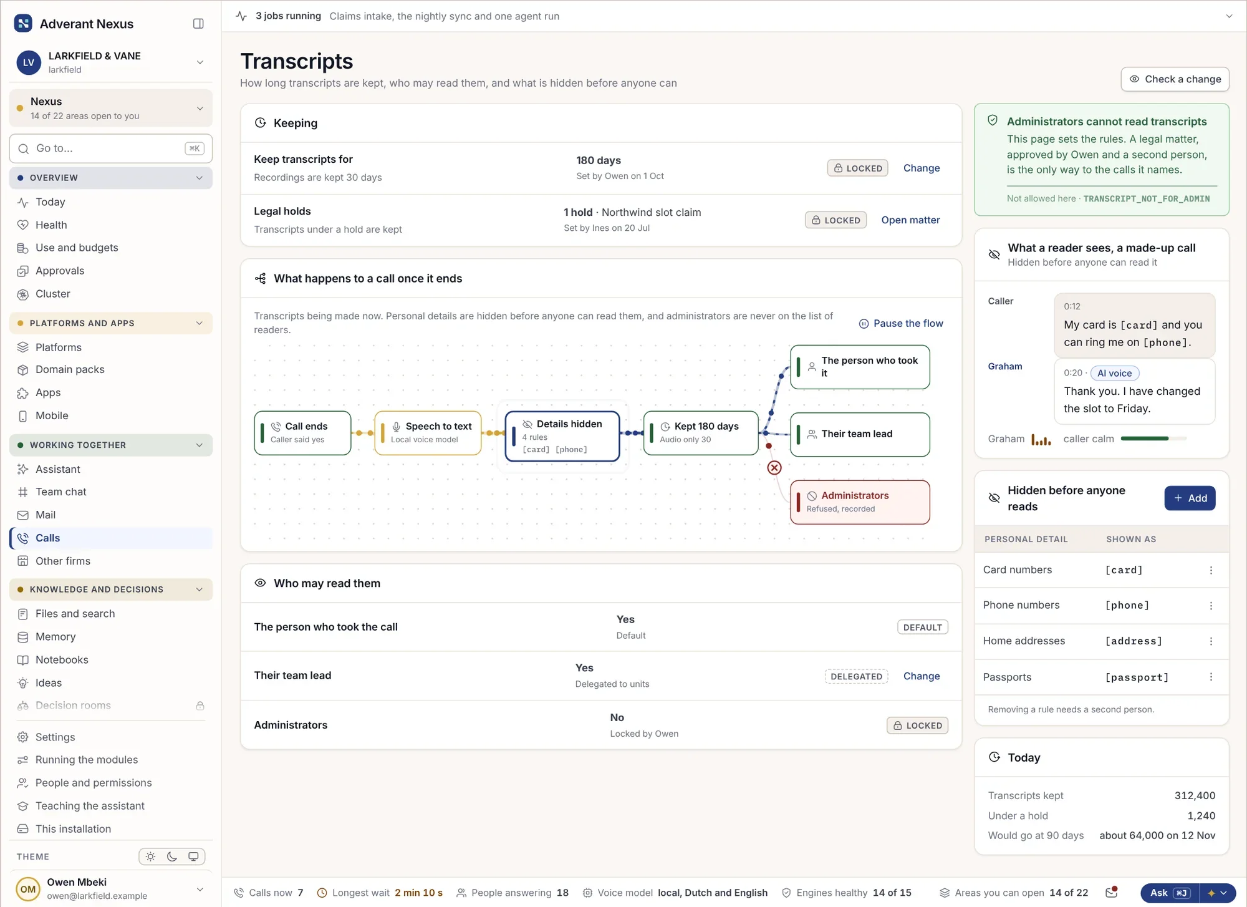Click Graham's voice level bars

coord(1041,439)
